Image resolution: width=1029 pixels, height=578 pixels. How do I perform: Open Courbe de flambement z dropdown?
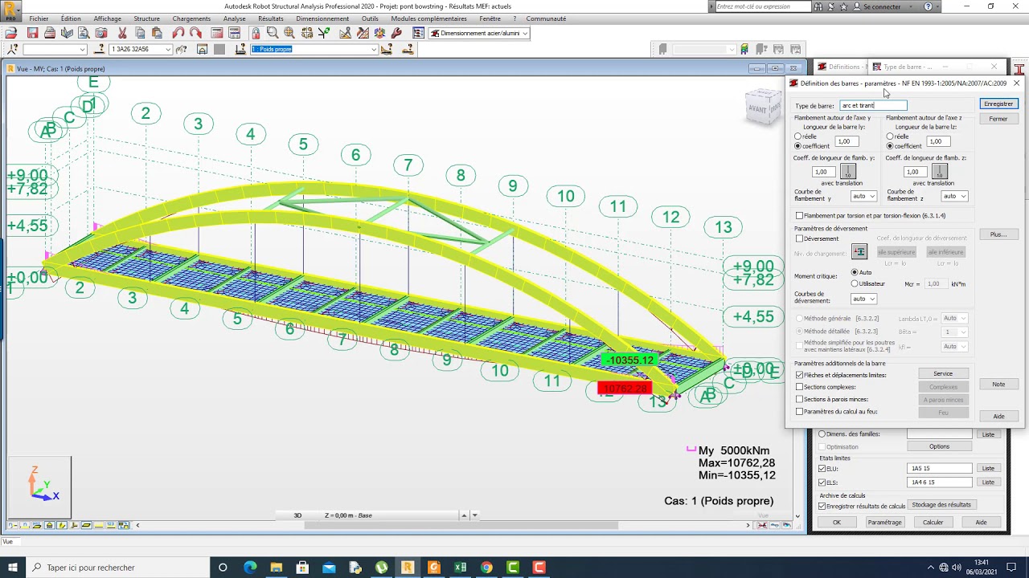coord(954,196)
